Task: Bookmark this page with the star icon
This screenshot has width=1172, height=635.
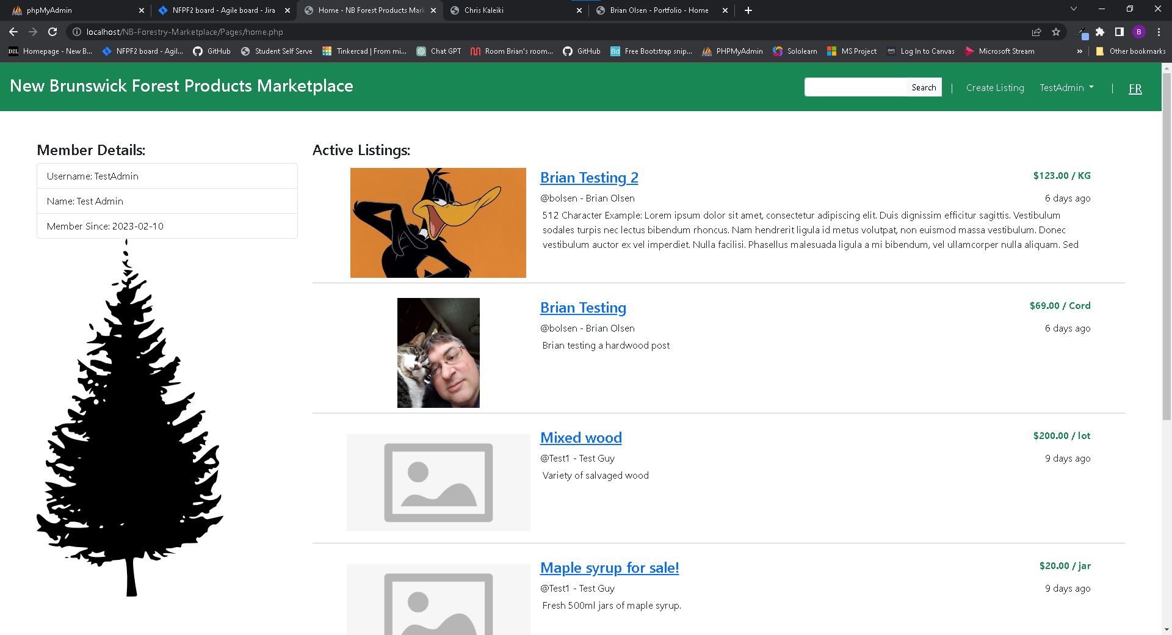Action: (1056, 32)
